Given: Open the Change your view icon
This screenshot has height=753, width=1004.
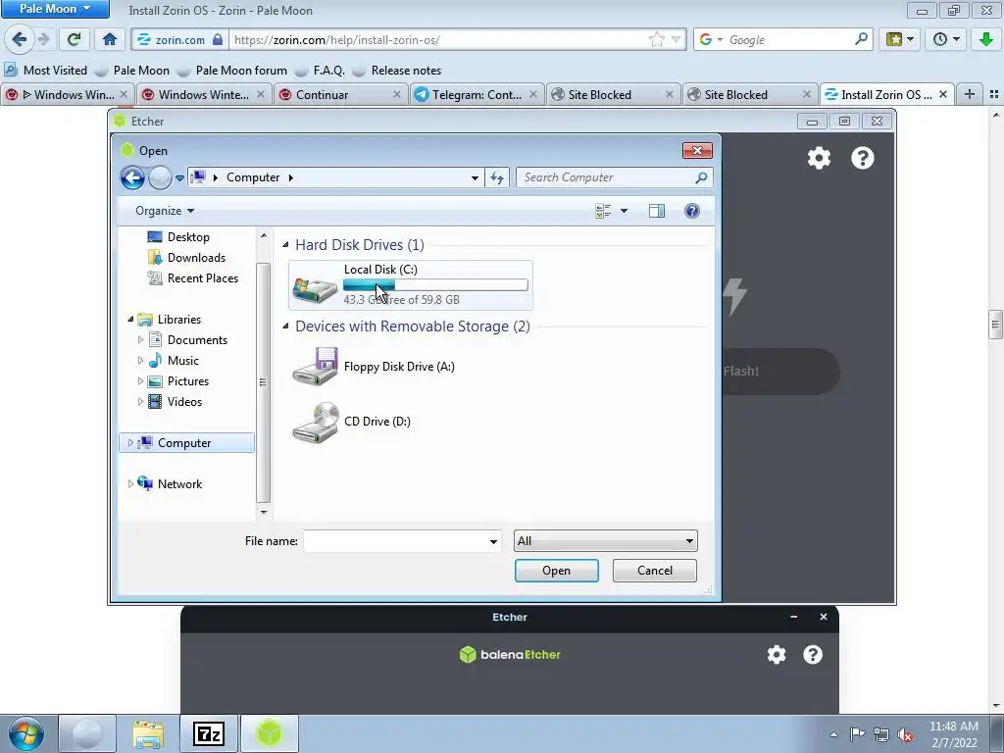Looking at the screenshot, I should (x=603, y=211).
